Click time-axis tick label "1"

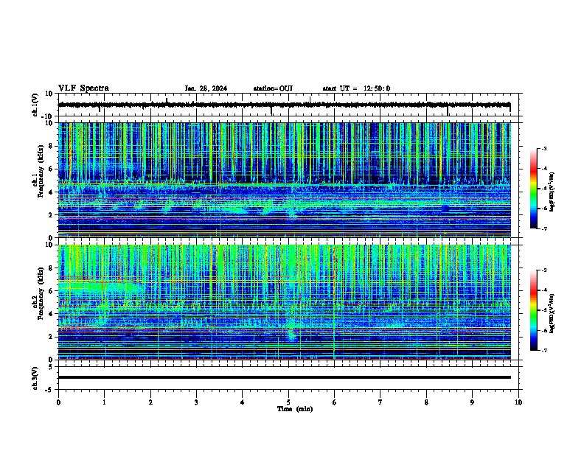[x=104, y=402]
